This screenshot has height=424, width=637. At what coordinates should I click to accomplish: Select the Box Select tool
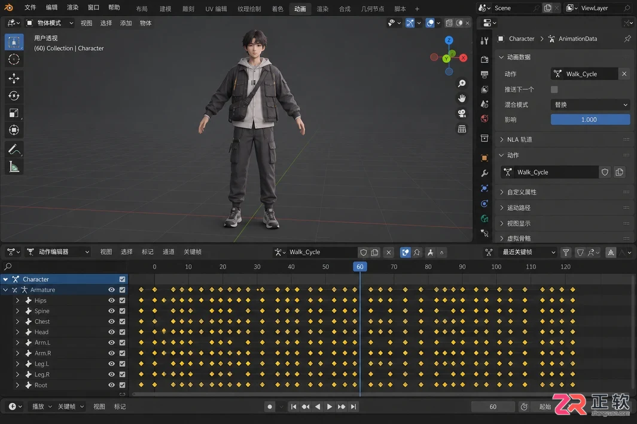(x=14, y=42)
